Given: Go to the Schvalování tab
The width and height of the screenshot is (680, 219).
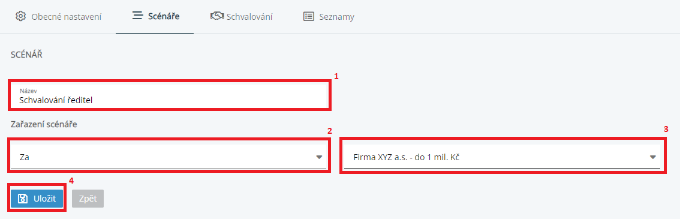Looking at the screenshot, I should pyautogui.click(x=242, y=17).
